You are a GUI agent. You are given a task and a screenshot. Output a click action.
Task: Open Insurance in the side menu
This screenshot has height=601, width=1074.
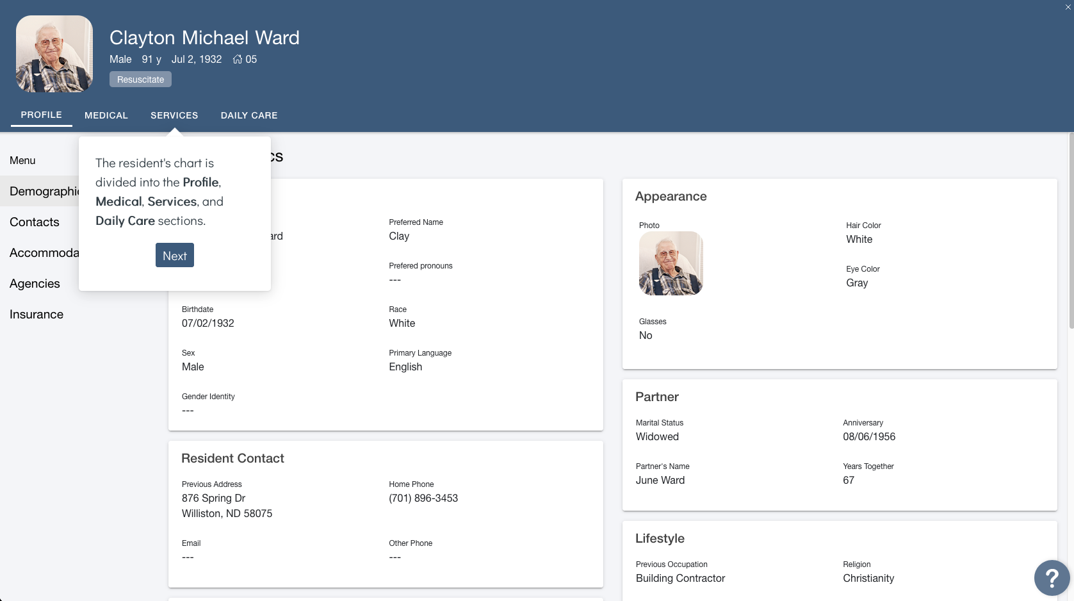(37, 315)
